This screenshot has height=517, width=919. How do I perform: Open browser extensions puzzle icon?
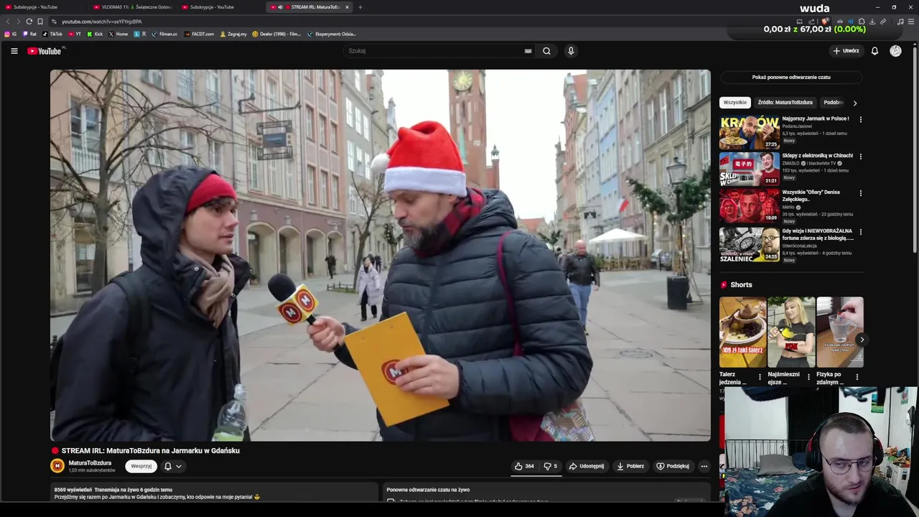861,22
